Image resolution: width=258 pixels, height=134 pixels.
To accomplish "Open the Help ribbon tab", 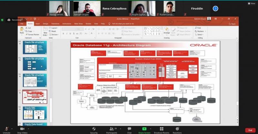I will [103, 24].
